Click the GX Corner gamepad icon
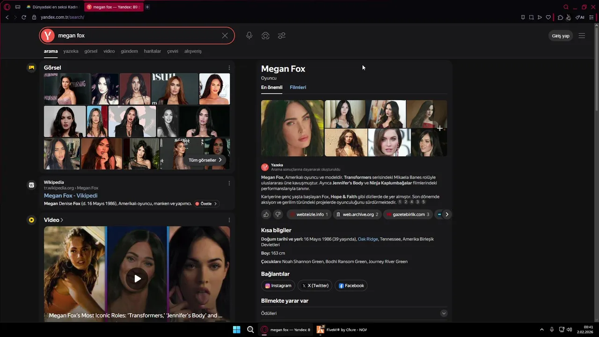Image resolution: width=599 pixels, height=337 pixels. 18,7
